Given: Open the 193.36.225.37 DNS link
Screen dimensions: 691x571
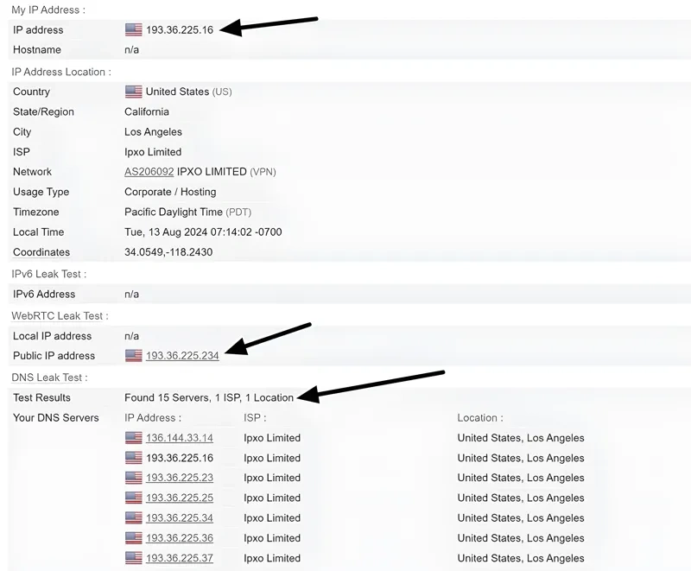Looking at the screenshot, I should click(180, 558).
